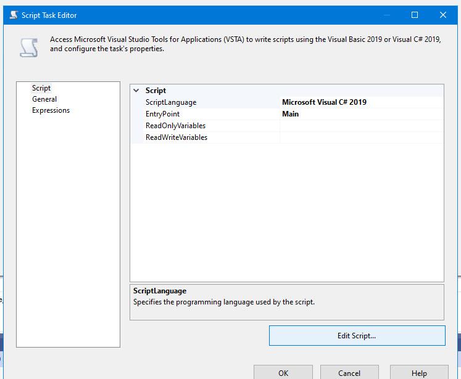Close the Script Task Editor window
The height and width of the screenshot is (379, 461).
pos(443,15)
